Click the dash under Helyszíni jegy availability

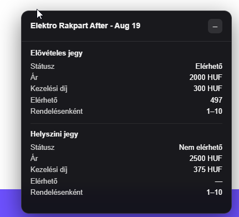click(218, 181)
